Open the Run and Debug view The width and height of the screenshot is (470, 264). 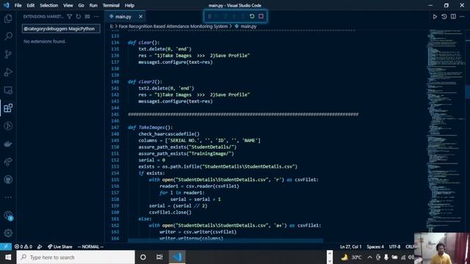coord(8,72)
